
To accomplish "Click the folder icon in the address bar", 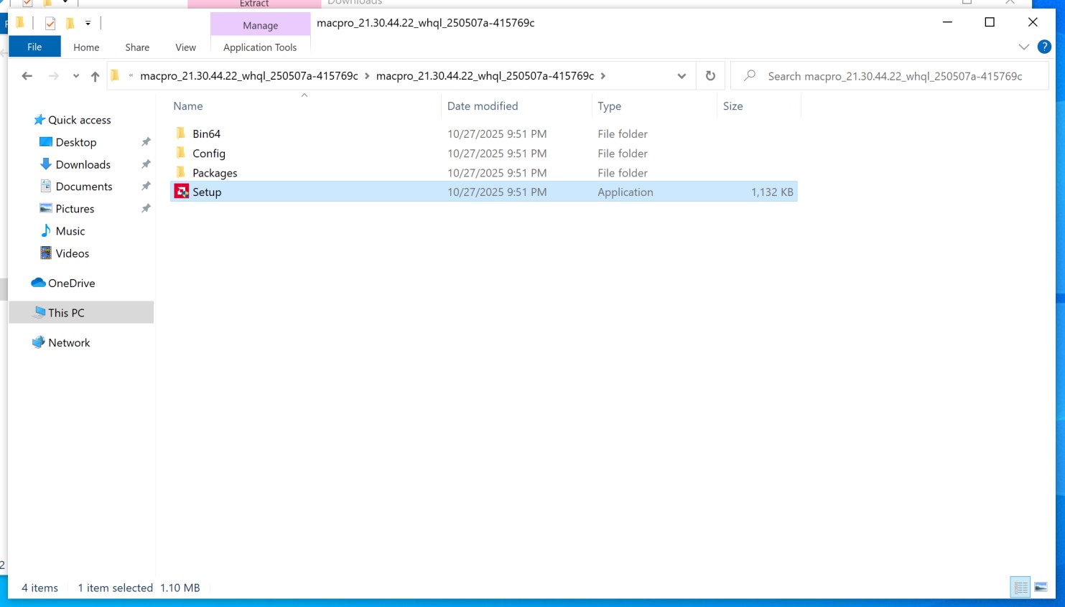I will 116,75.
